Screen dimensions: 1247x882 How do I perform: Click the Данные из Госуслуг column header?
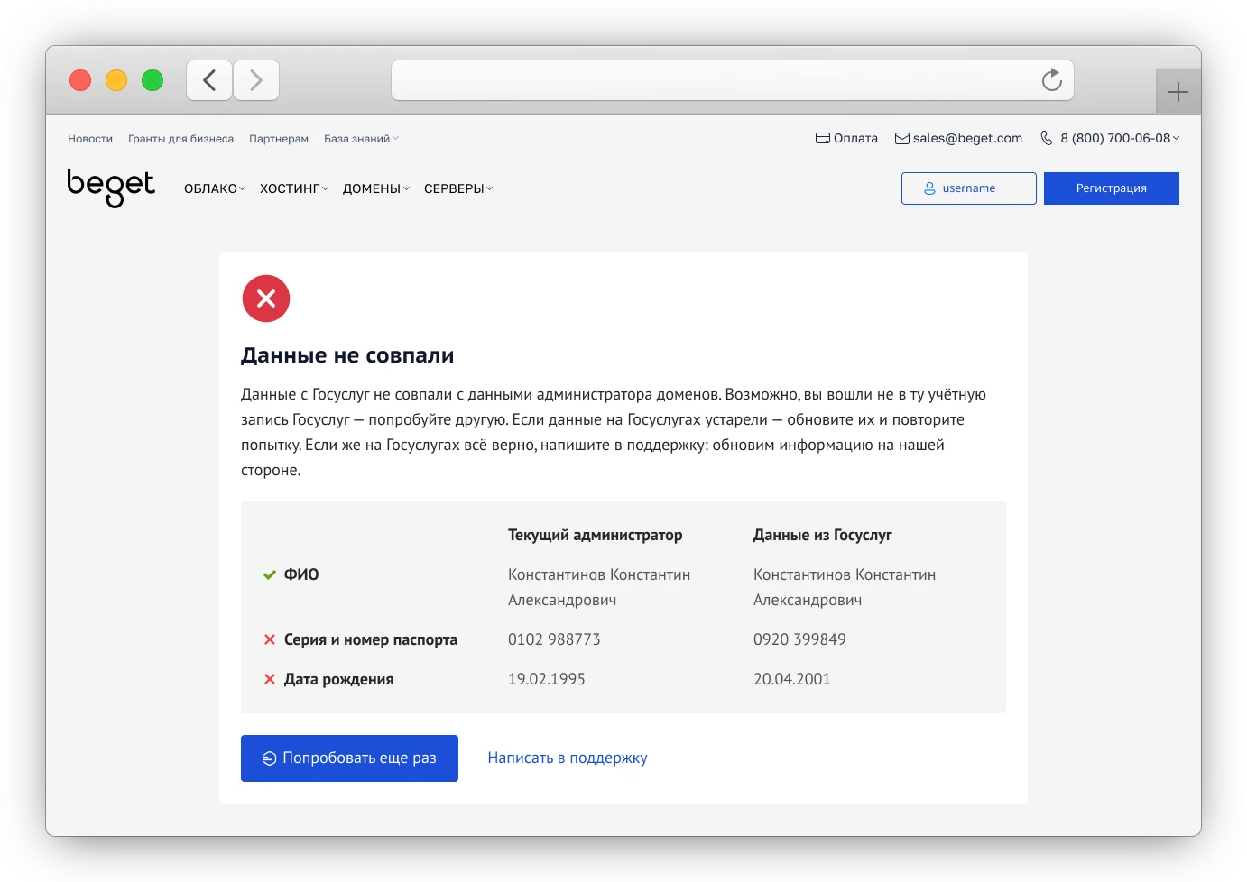(823, 535)
